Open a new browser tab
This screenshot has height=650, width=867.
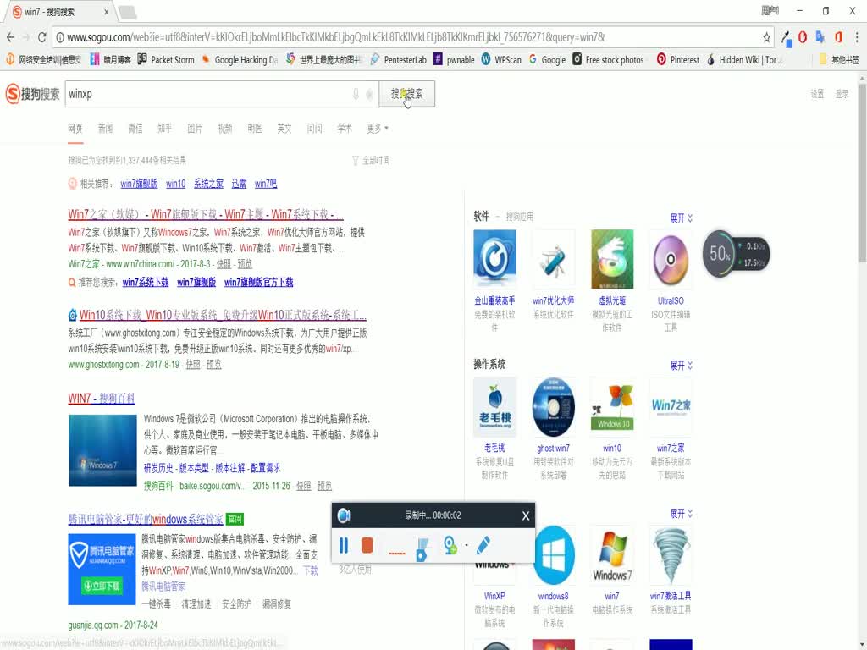tap(127, 12)
